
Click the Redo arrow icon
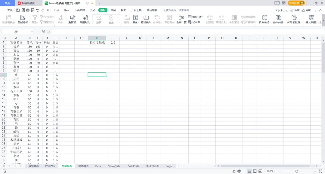pyautogui.click(x=43, y=10)
